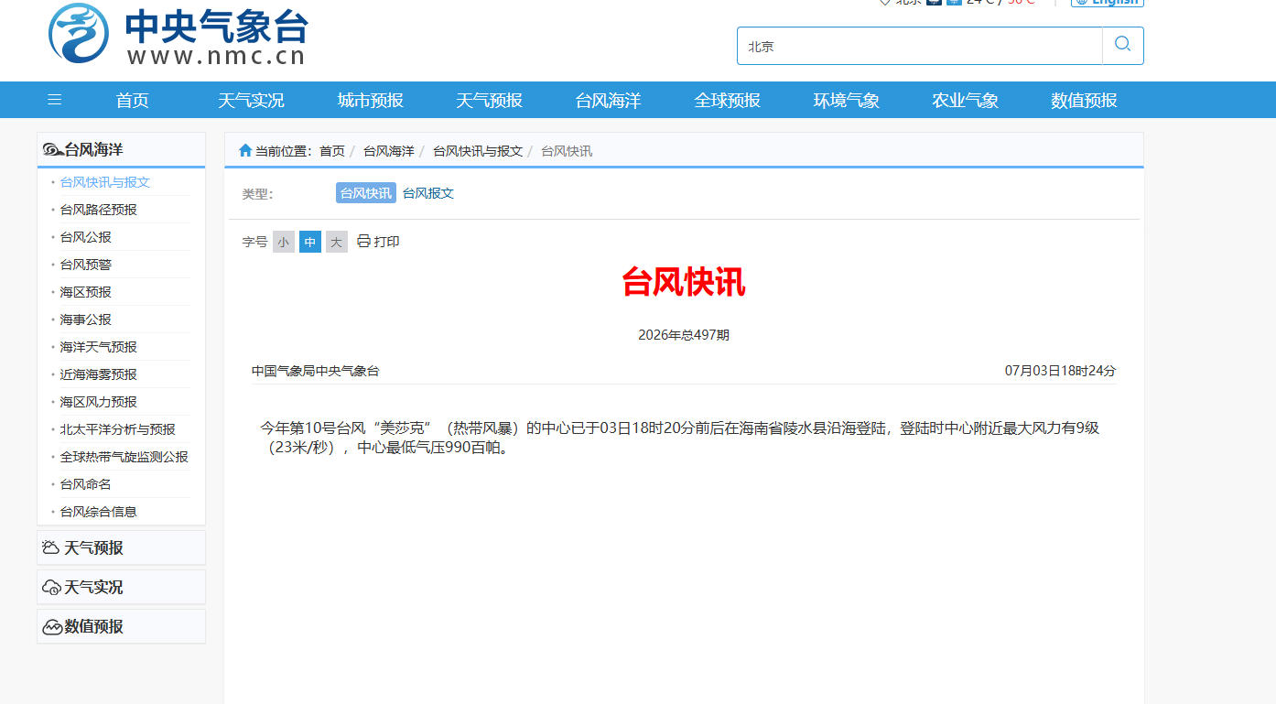Click into the 北京 search input field
This screenshot has height=704, width=1276.
pos(920,46)
